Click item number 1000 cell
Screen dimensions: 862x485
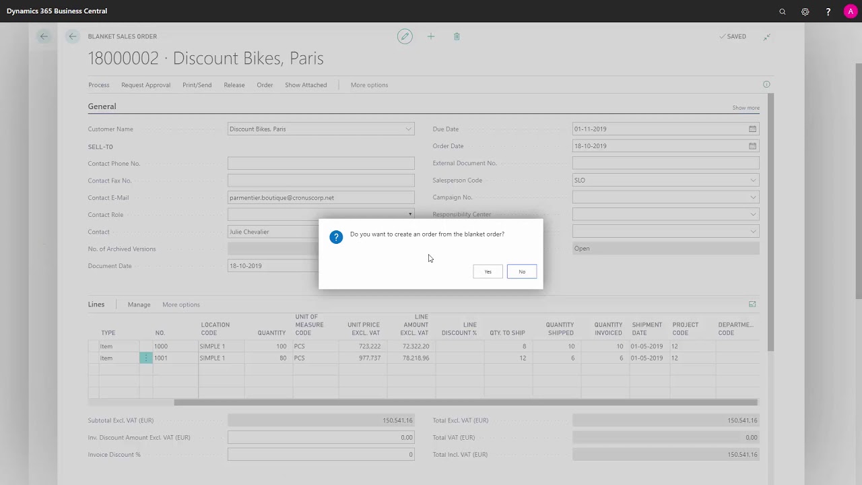click(x=175, y=346)
